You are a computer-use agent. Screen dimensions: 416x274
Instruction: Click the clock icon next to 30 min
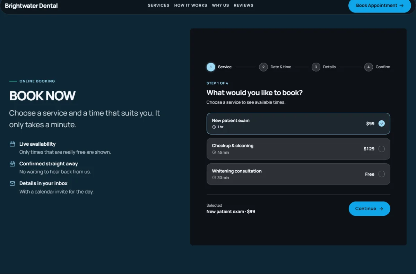click(214, 178)
